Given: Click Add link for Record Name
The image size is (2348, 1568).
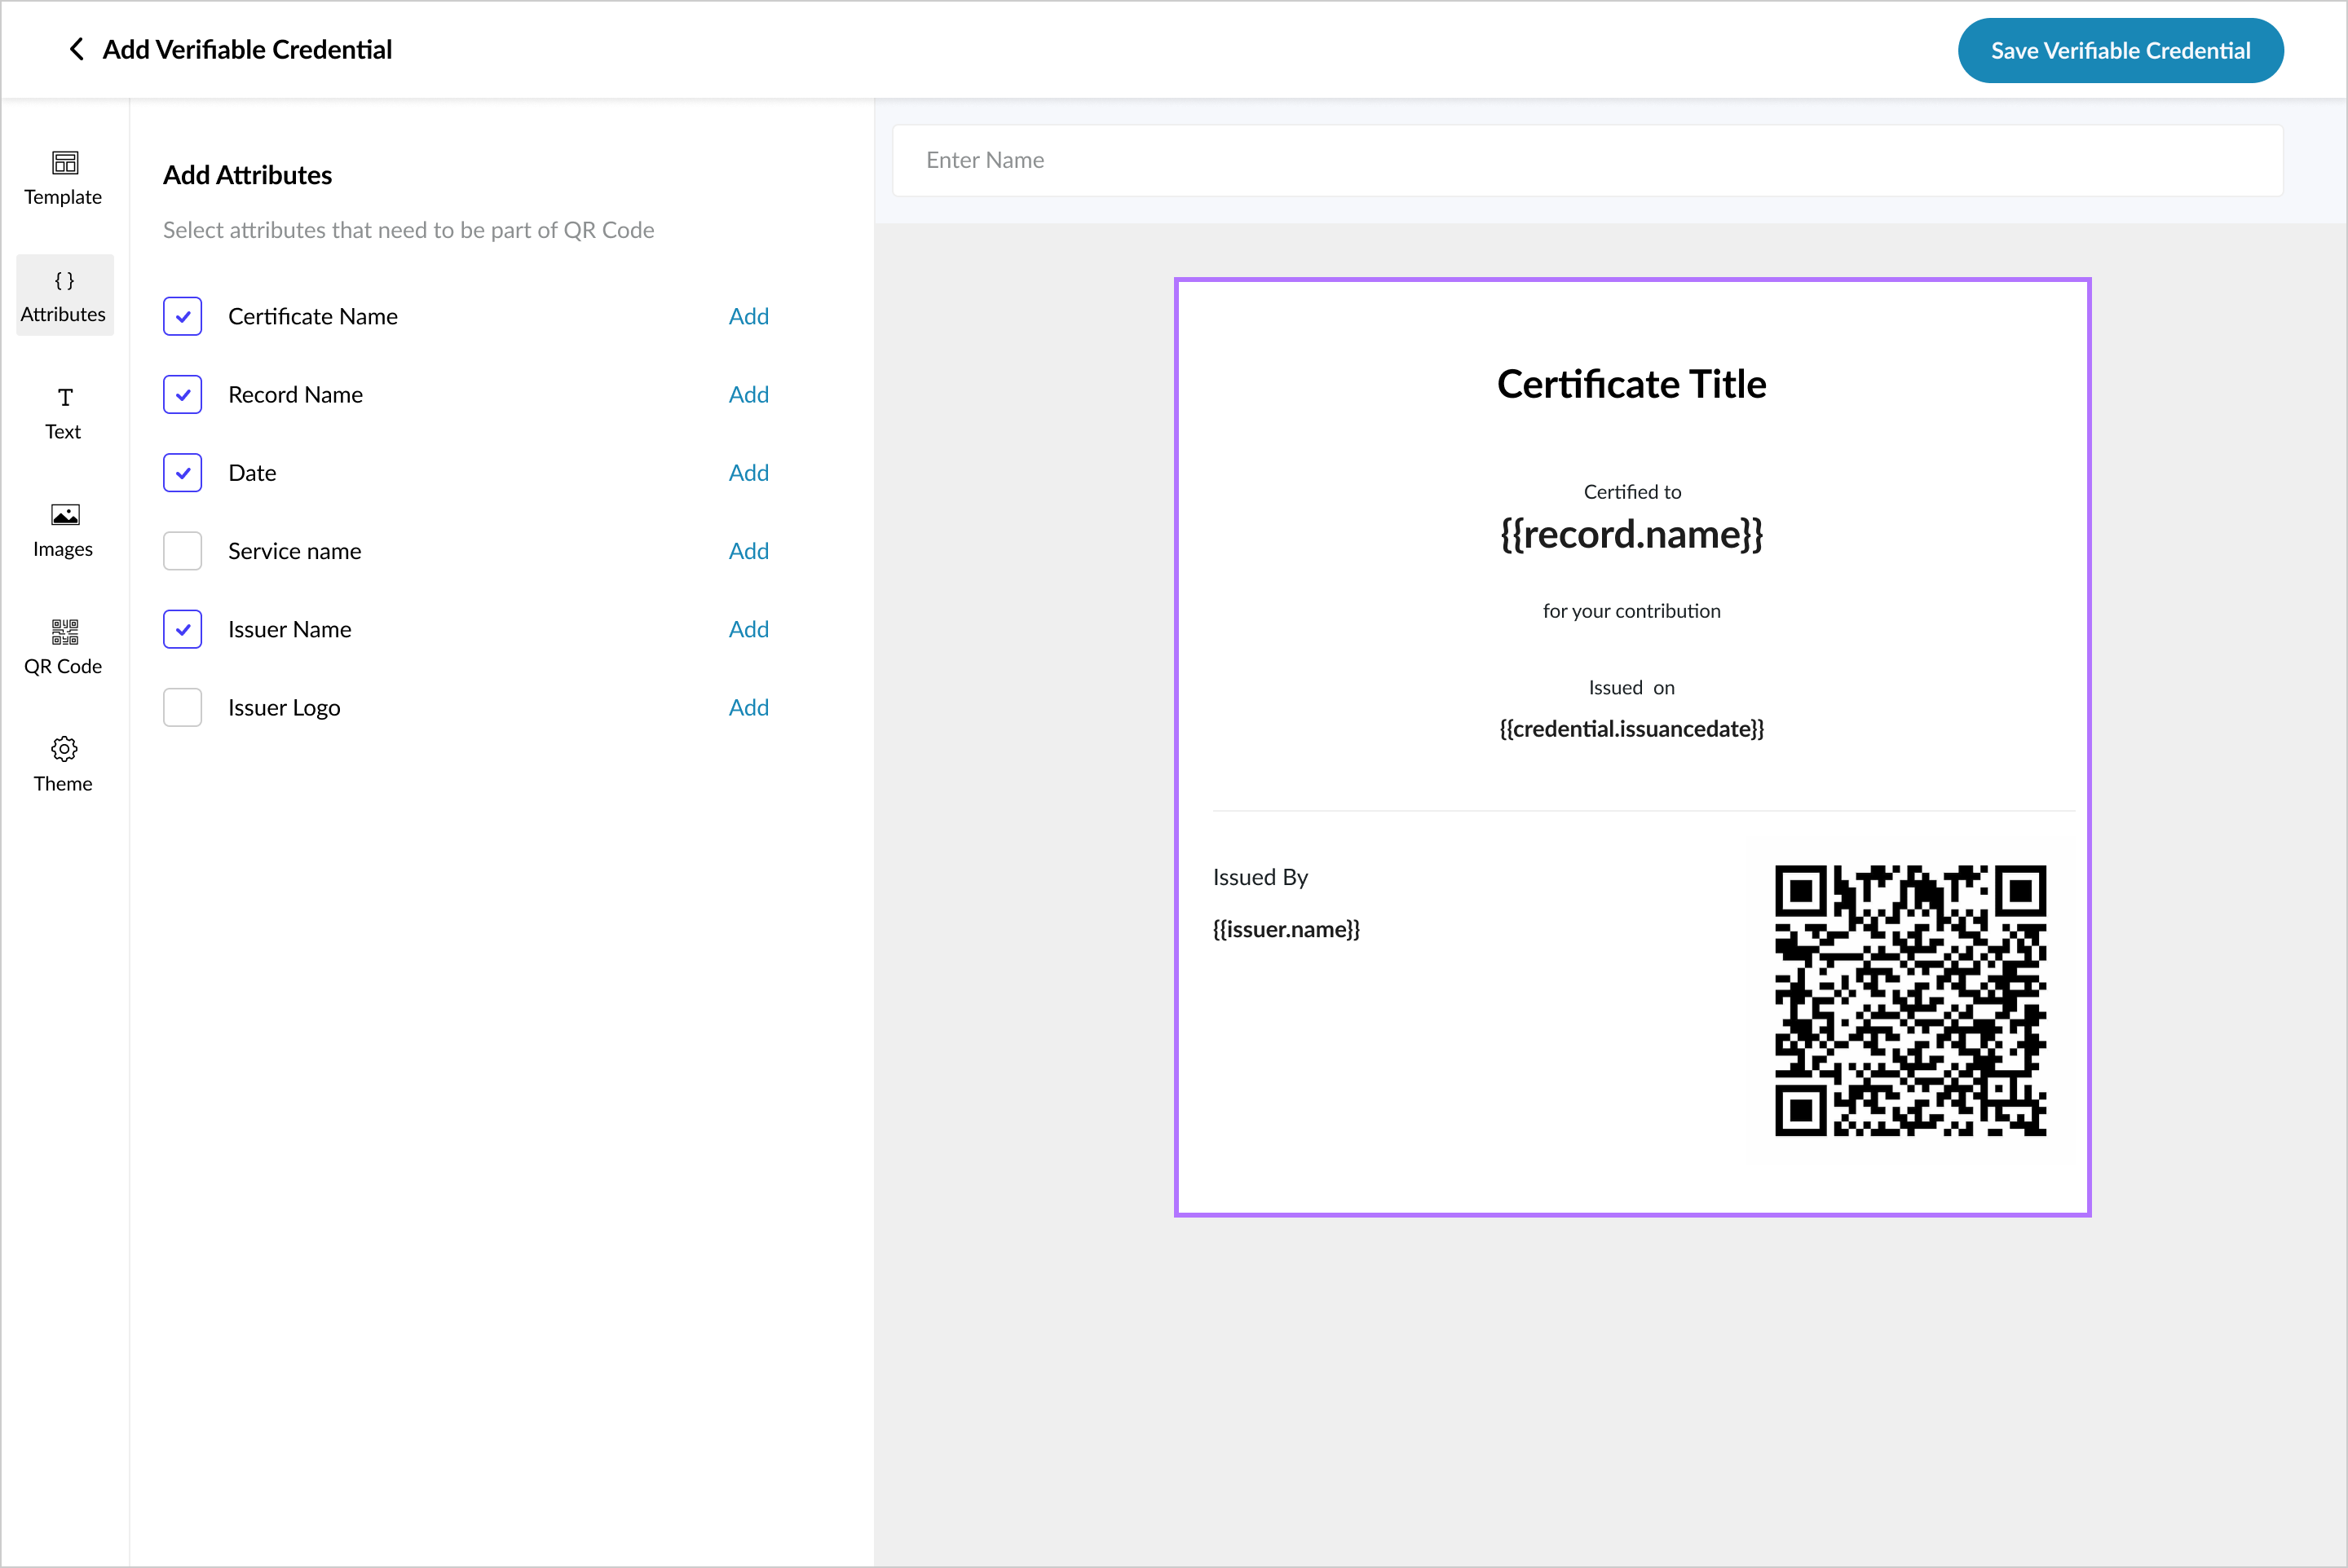Looking at the screenshot, I should [748, 394].
